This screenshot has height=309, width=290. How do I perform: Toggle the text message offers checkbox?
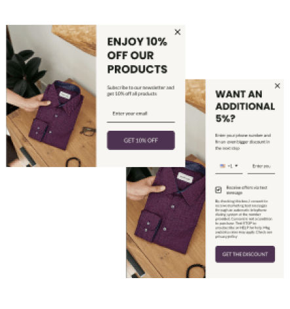pos(218,189)
